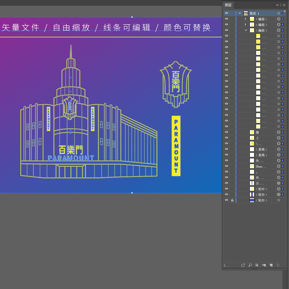Expand the second 编组 group with bar thumbnail

[x=245, y=24]
